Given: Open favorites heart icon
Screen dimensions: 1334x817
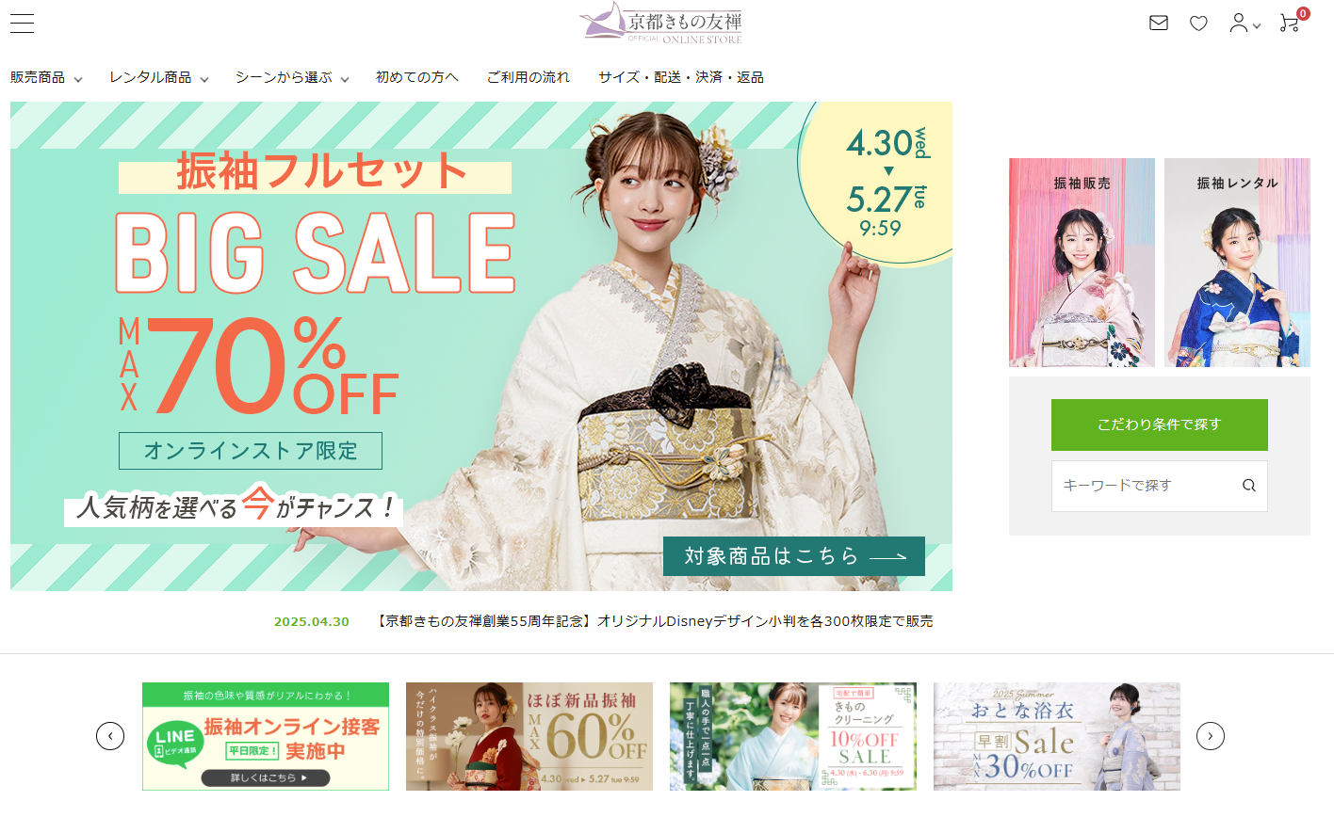Looking at the screenshot, I should 1198,23.
